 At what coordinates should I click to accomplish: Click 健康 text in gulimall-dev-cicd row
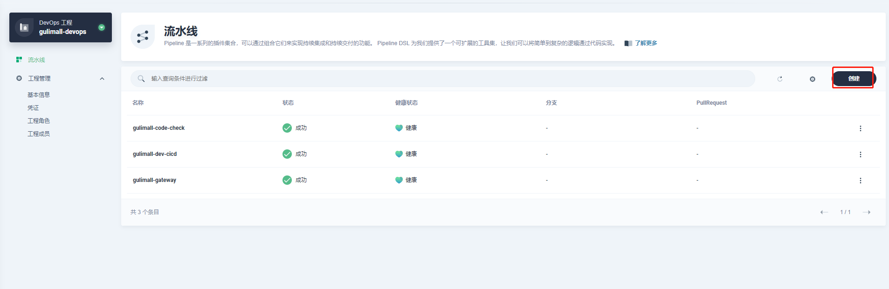pyautogui.click(x=411, y=154)
